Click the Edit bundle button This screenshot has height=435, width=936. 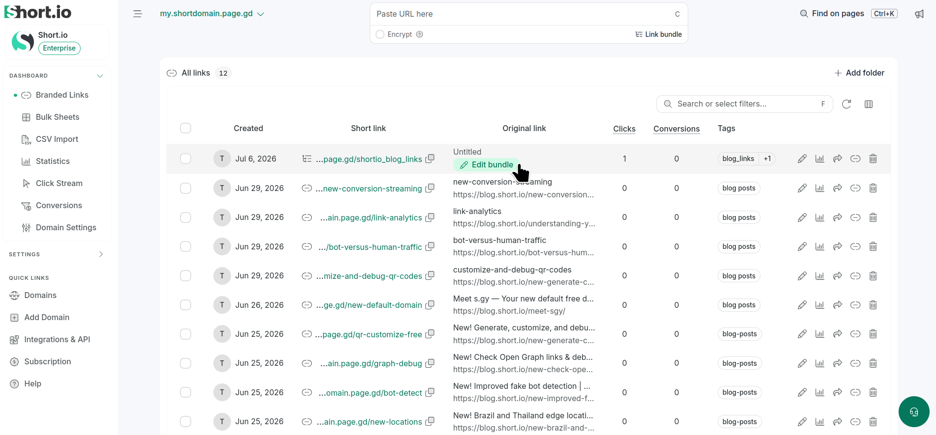click(487, 165)
